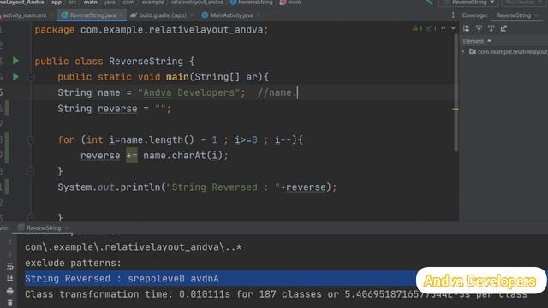Image resolution: width=548 pixels, height=308 pixels.
Task: Click the package declaration line
Action: coord(152,30)
